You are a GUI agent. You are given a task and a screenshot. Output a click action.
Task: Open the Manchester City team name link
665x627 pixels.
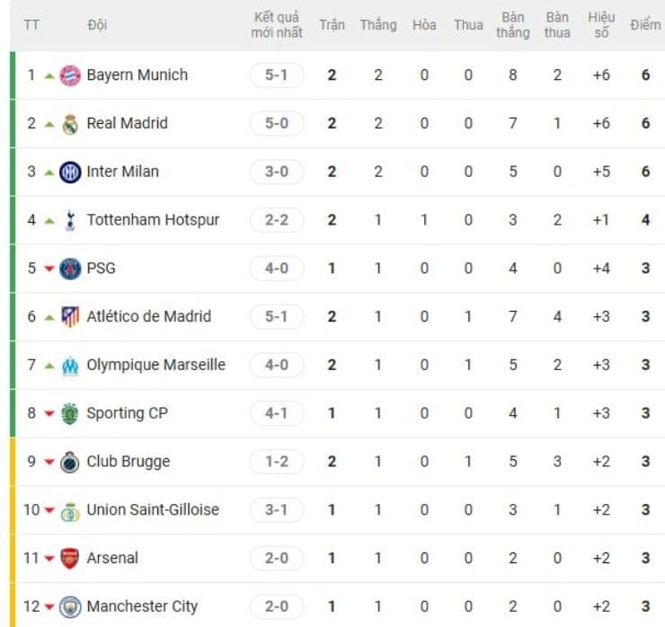[x=142, y=606]
